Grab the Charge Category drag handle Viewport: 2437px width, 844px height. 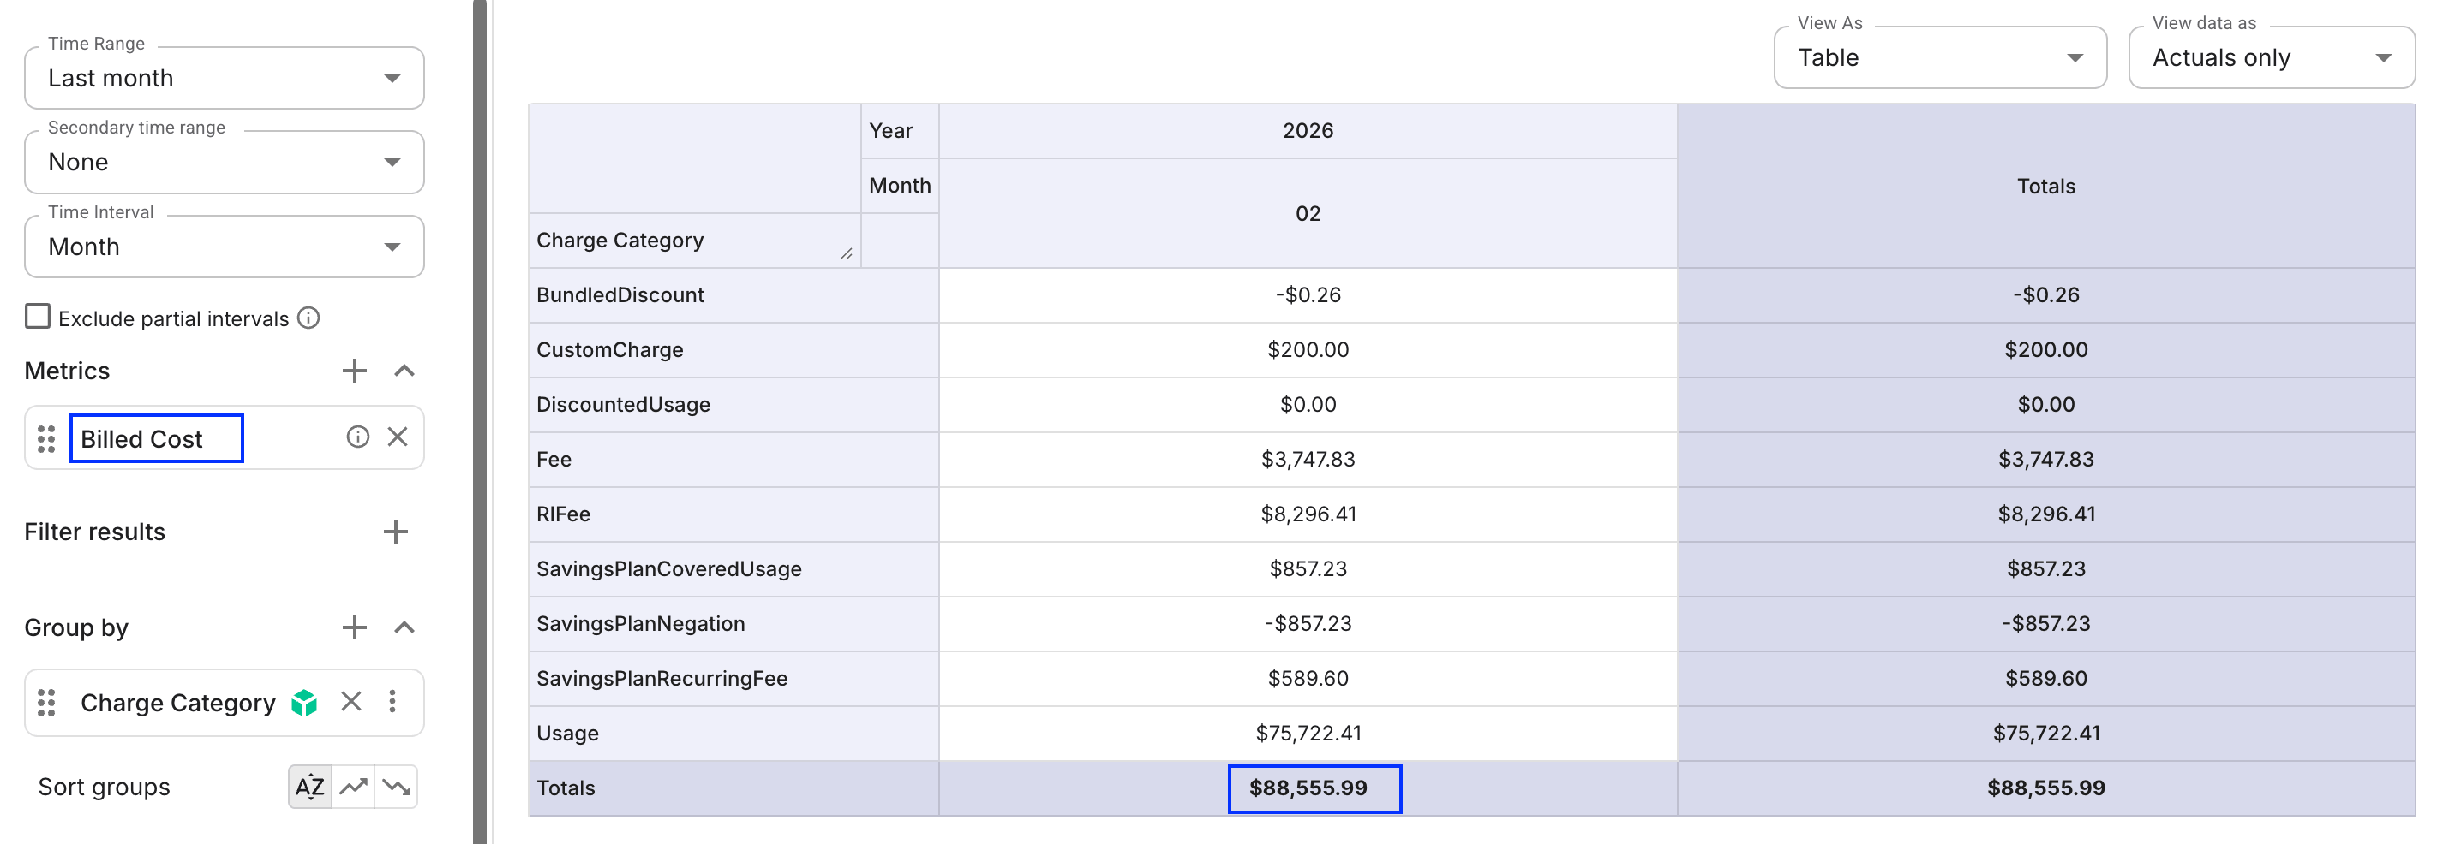[x=45, y=703]
